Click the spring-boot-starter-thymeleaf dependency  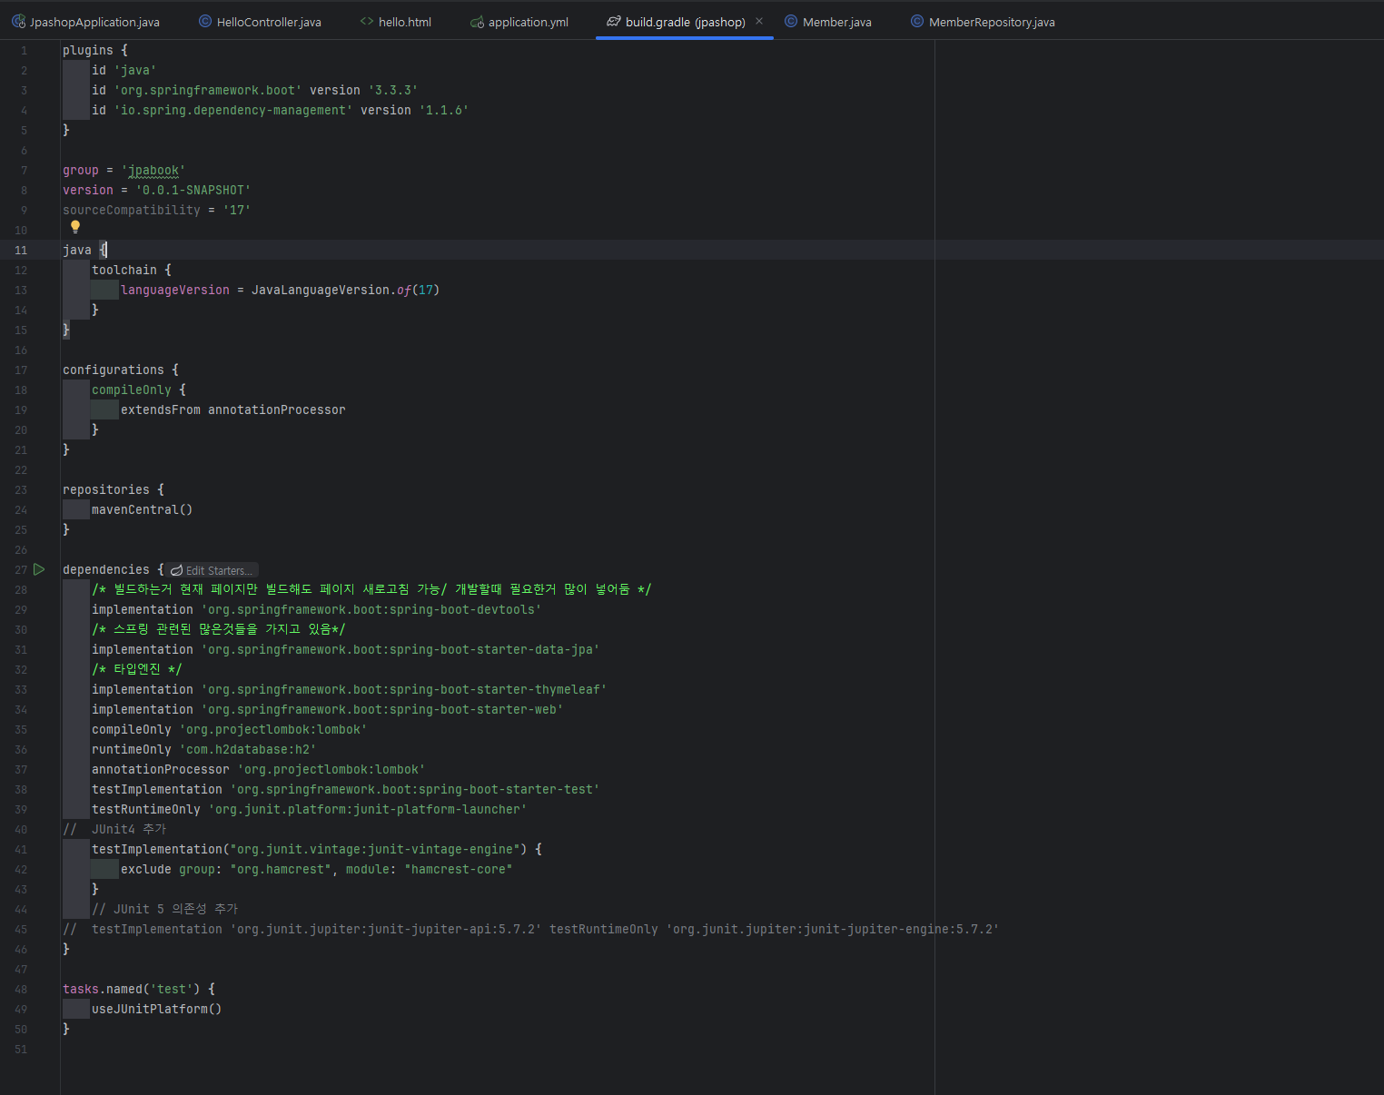click(404, 689)
